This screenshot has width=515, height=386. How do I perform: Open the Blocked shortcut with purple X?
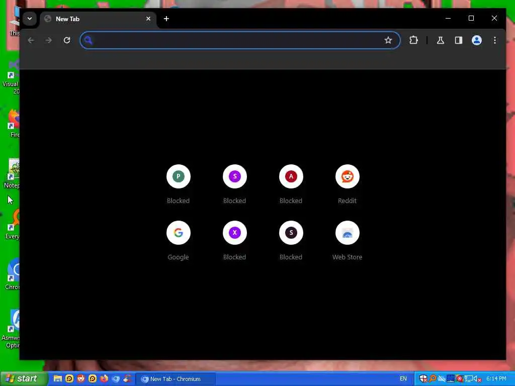click(234, 241)
